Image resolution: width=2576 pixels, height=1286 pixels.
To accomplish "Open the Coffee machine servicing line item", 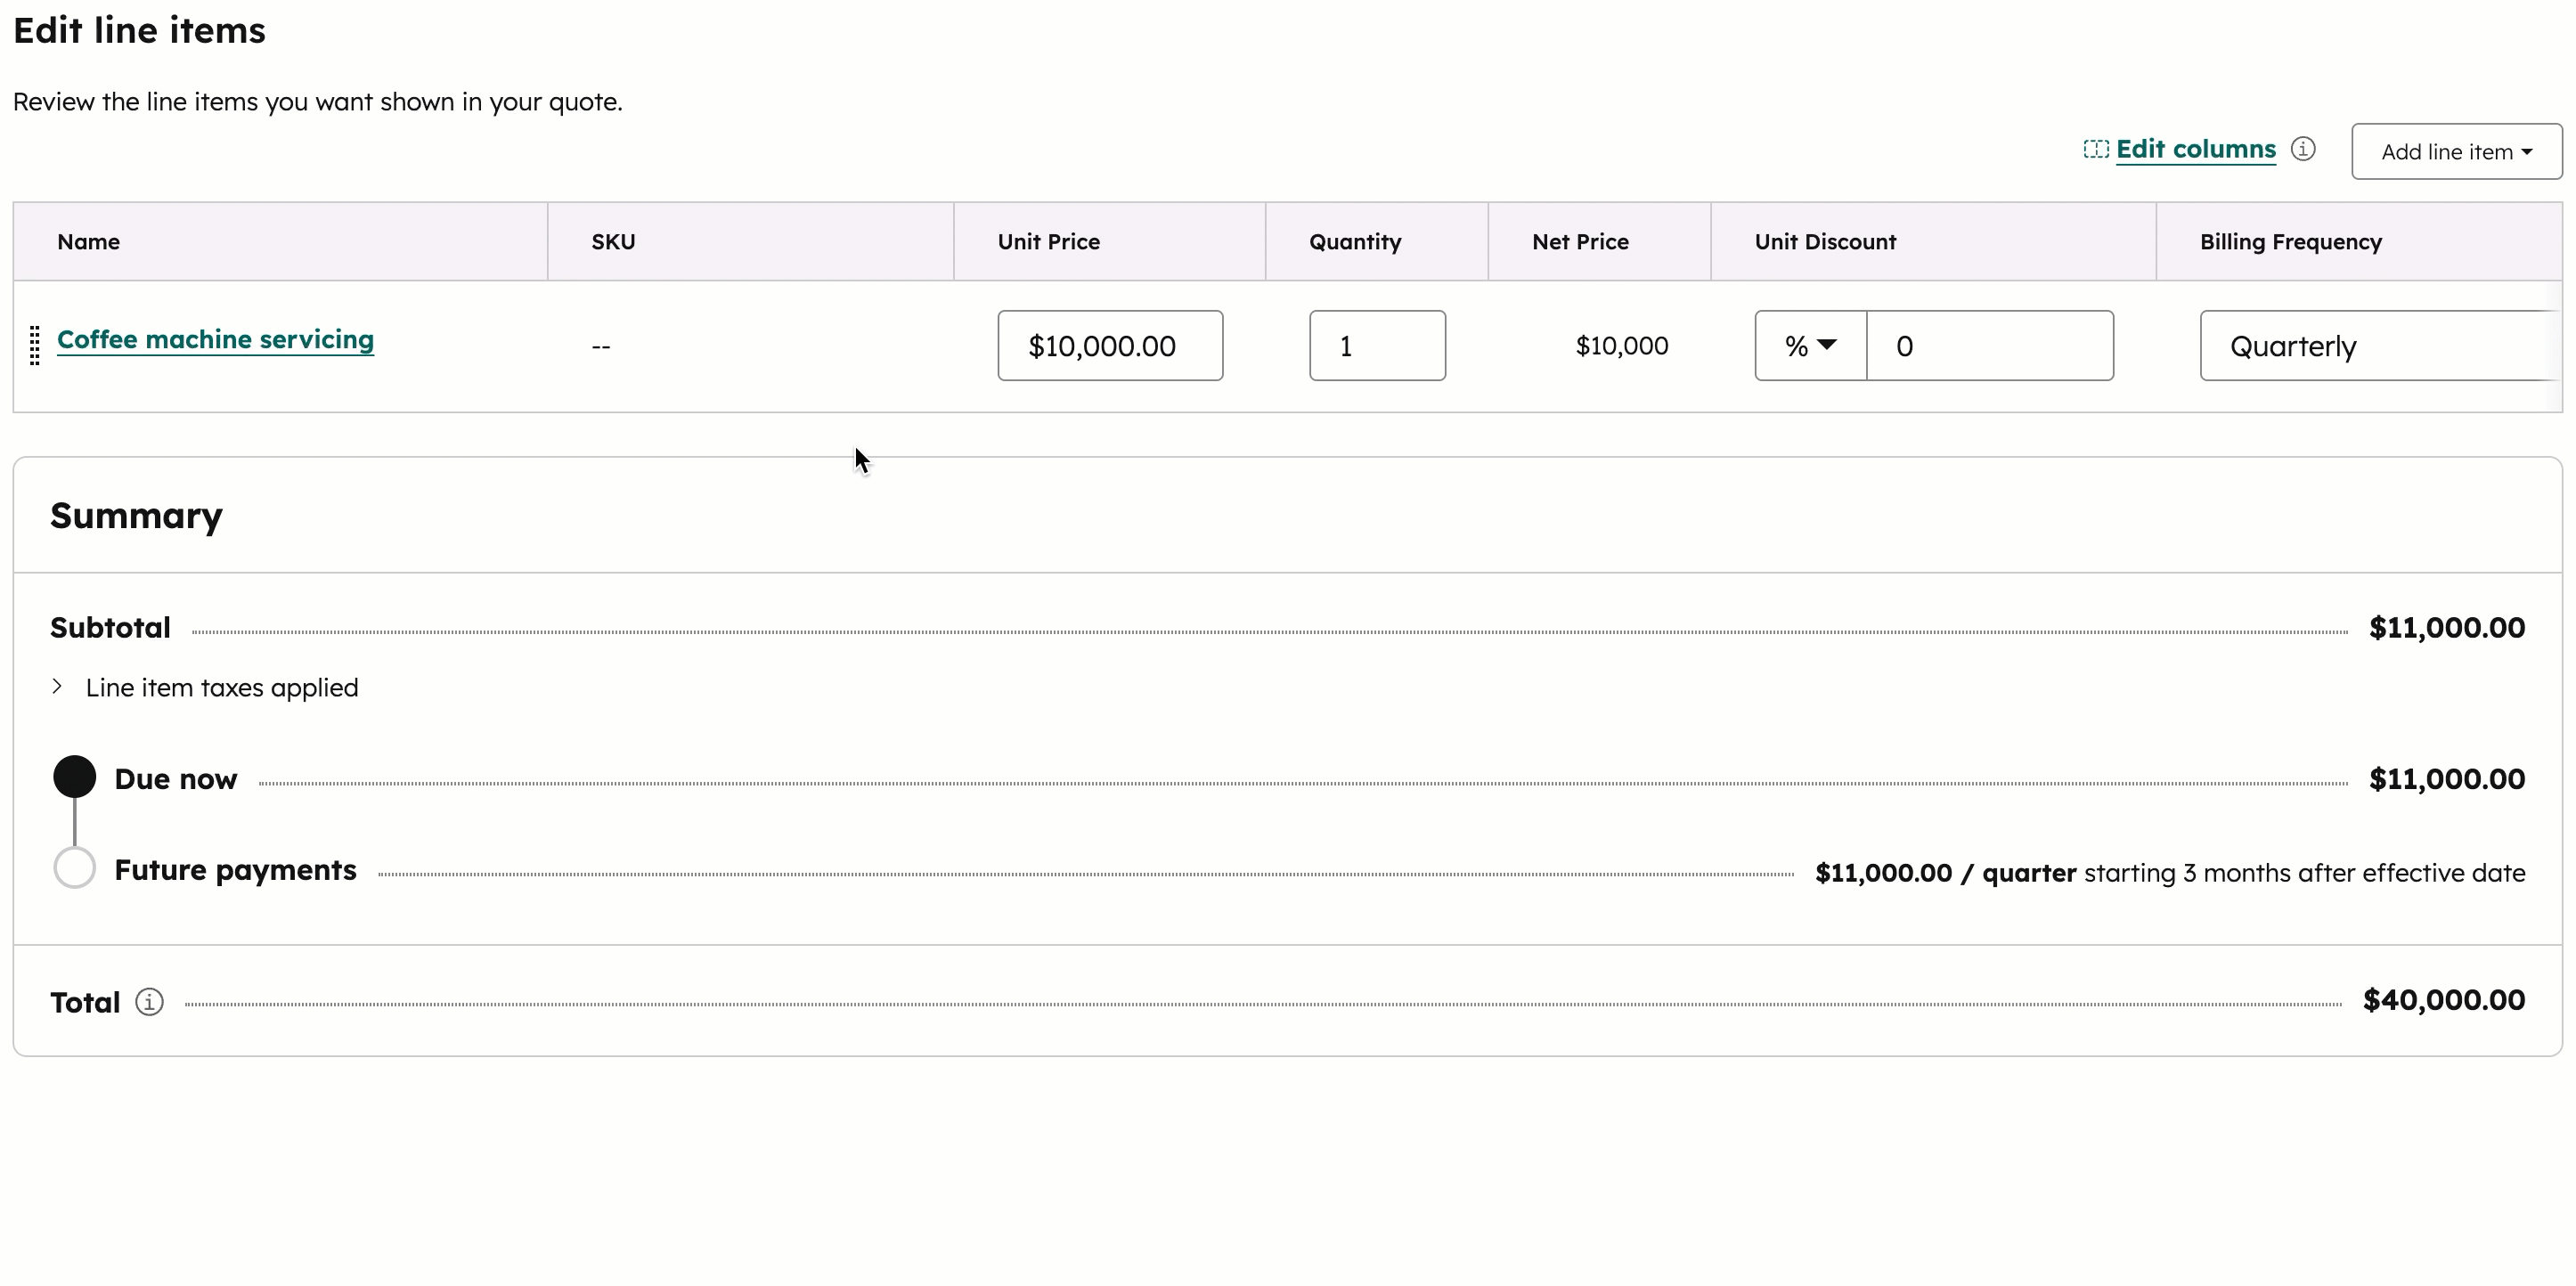I will [215, 339].
